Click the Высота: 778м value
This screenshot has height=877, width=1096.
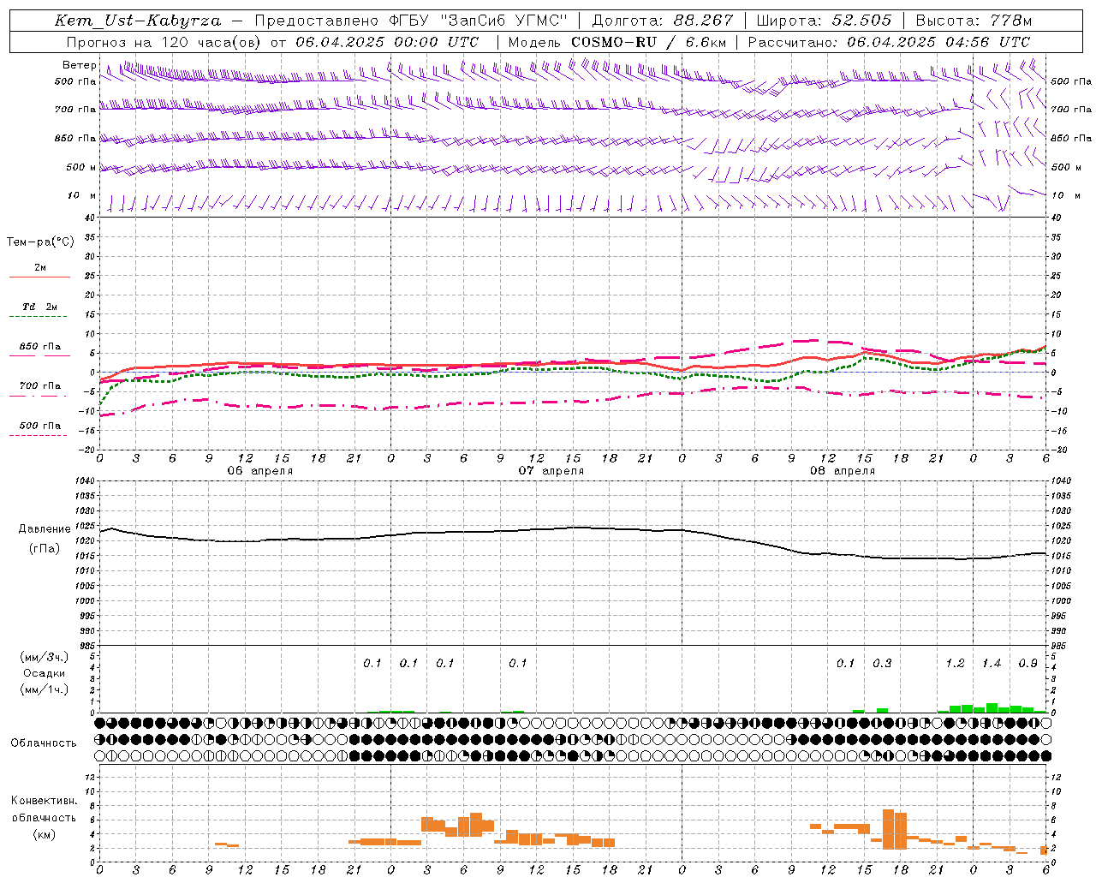(974, 21)
